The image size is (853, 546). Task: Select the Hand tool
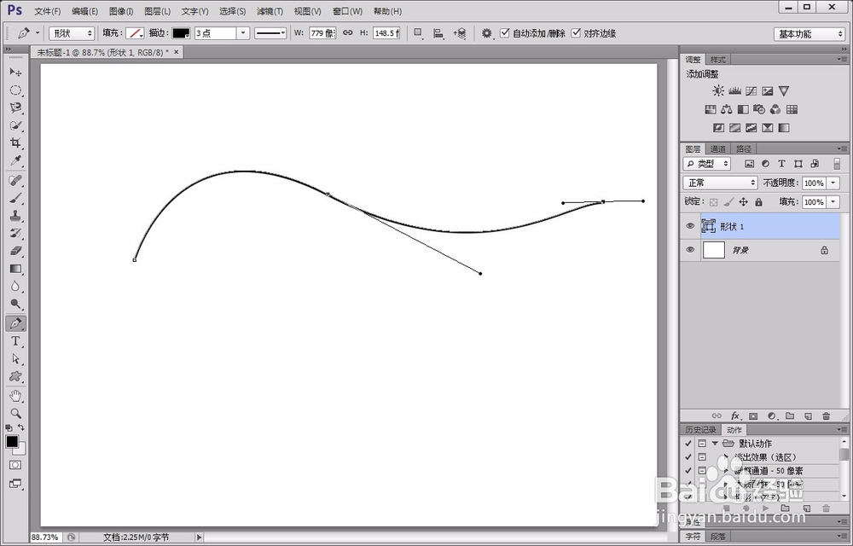[15, 396]
